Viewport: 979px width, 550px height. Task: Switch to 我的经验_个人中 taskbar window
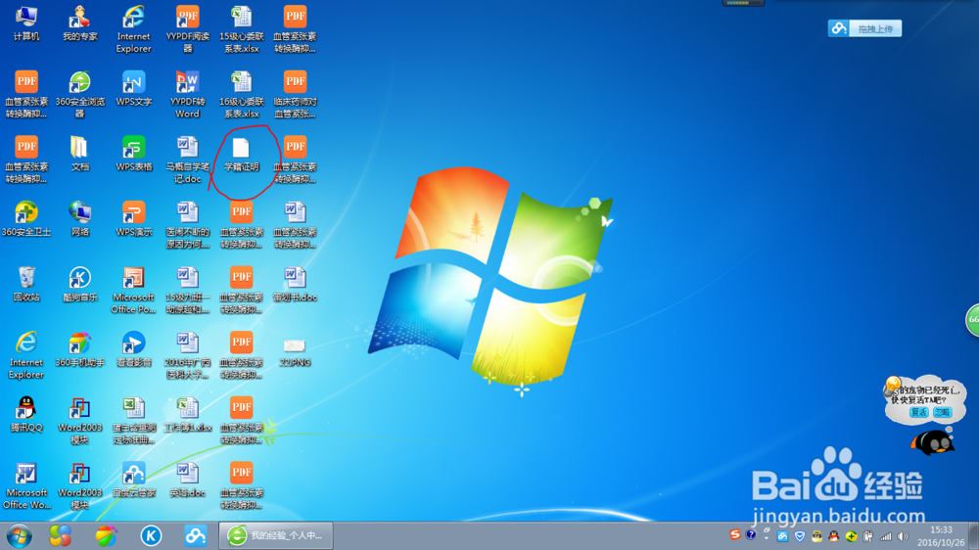point(275,535)
